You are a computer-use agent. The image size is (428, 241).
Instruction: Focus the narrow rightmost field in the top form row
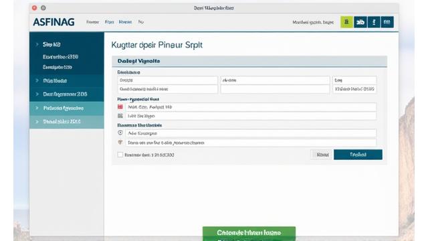point(354,80)
